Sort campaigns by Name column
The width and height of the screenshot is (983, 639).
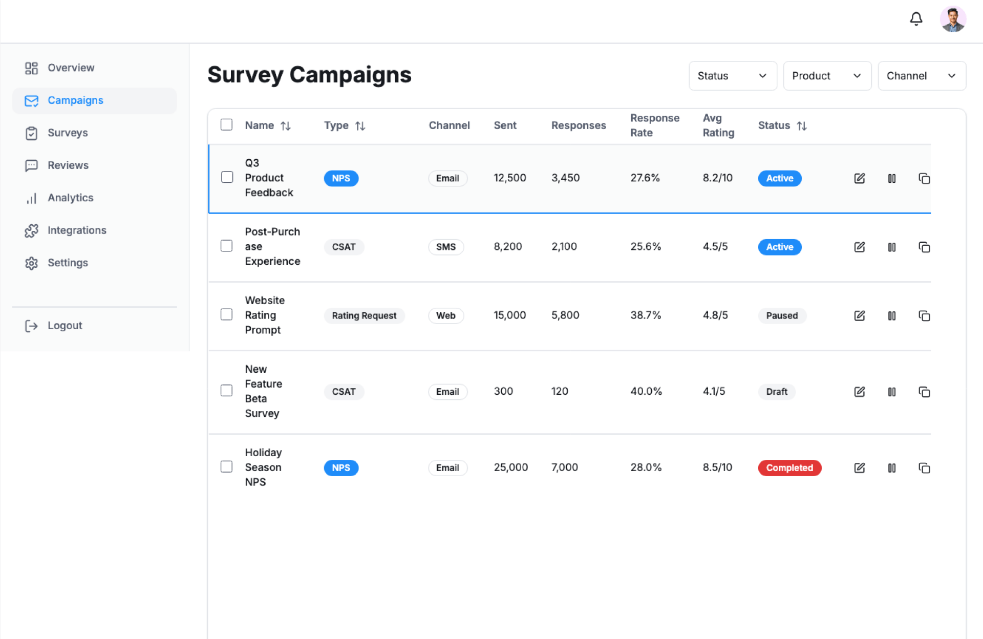click(285, 125)
